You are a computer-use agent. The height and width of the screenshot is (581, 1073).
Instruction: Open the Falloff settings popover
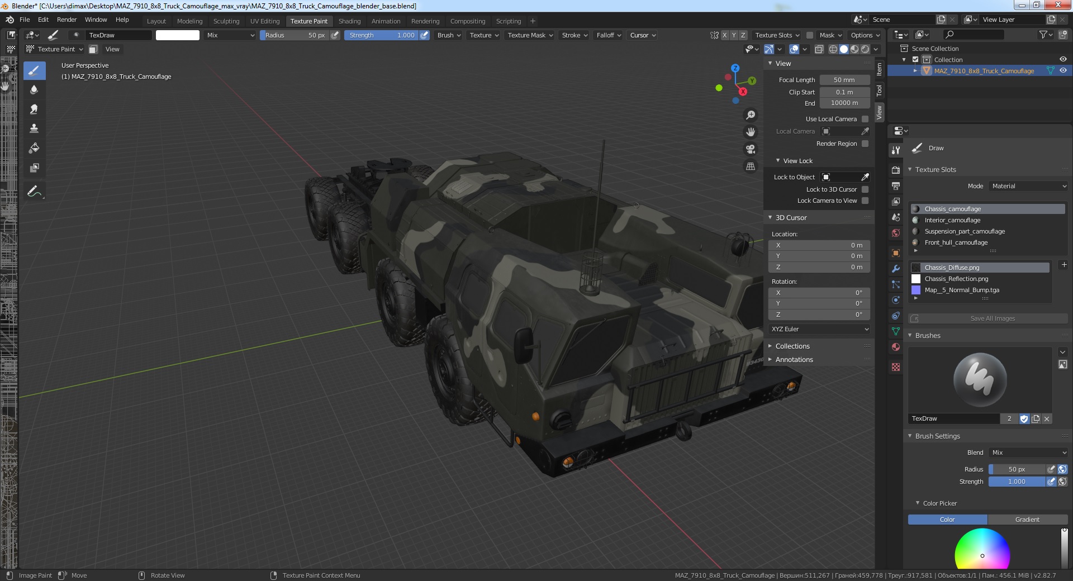click(609, 35)
